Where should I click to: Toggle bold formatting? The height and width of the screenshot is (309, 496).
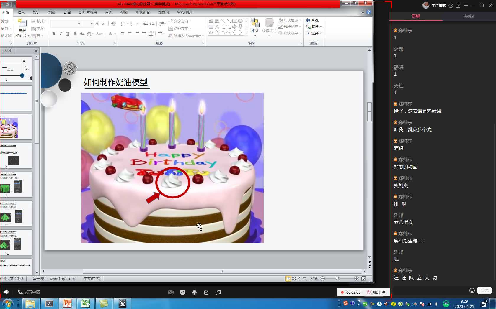pos(53,34)
